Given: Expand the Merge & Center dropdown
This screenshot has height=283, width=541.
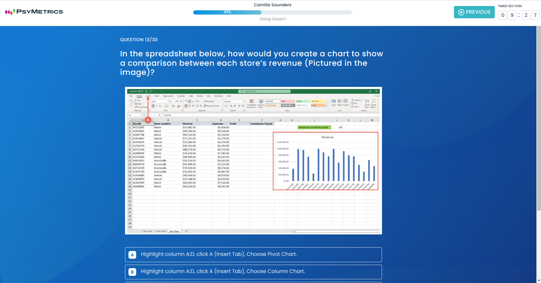Looking at the screenshot, I should pyautogui.click(x=220, y=106).
